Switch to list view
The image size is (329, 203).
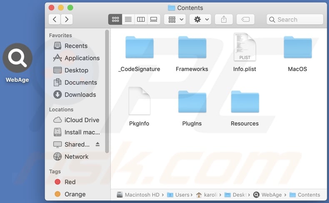(128, 20)
